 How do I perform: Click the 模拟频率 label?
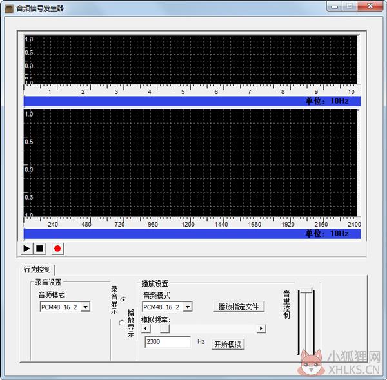(x=155, y=320)
